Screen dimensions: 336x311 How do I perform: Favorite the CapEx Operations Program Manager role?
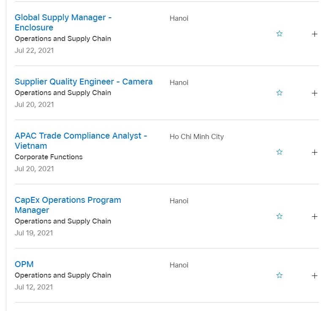[x=279, y=216]
